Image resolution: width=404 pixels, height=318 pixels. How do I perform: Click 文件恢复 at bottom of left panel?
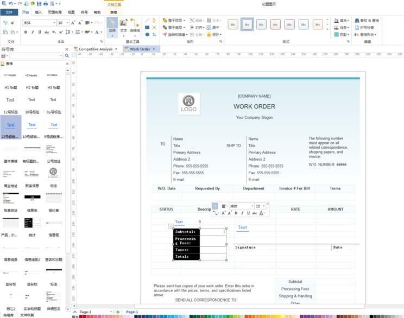[28, 315]
